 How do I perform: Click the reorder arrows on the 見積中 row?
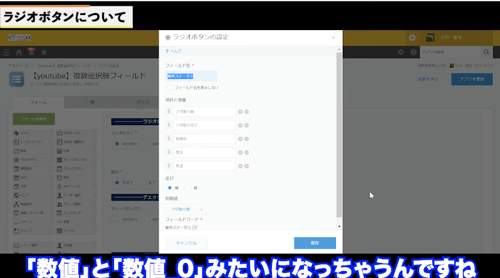169,138
